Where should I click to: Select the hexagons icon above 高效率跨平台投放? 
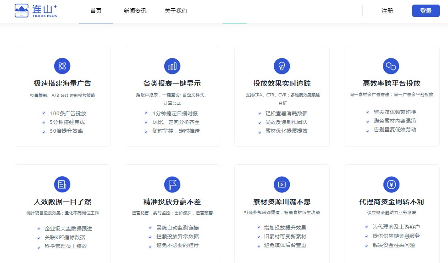click(391, 66)
